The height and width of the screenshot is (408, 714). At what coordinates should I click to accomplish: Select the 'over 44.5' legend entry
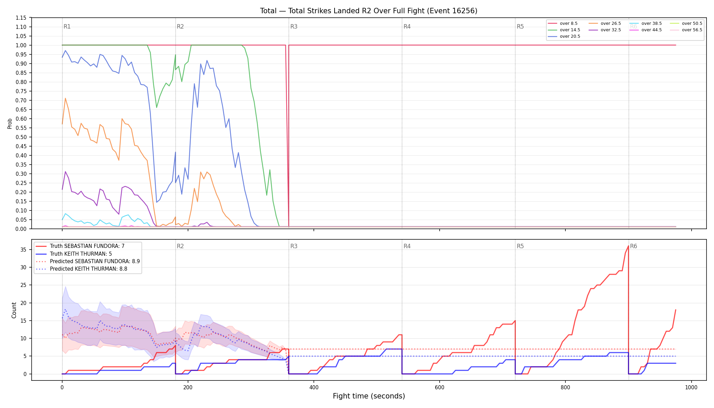(646, 30)
